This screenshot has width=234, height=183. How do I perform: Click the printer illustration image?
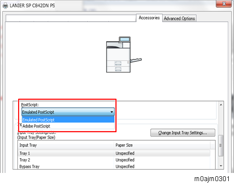[124, 55]
